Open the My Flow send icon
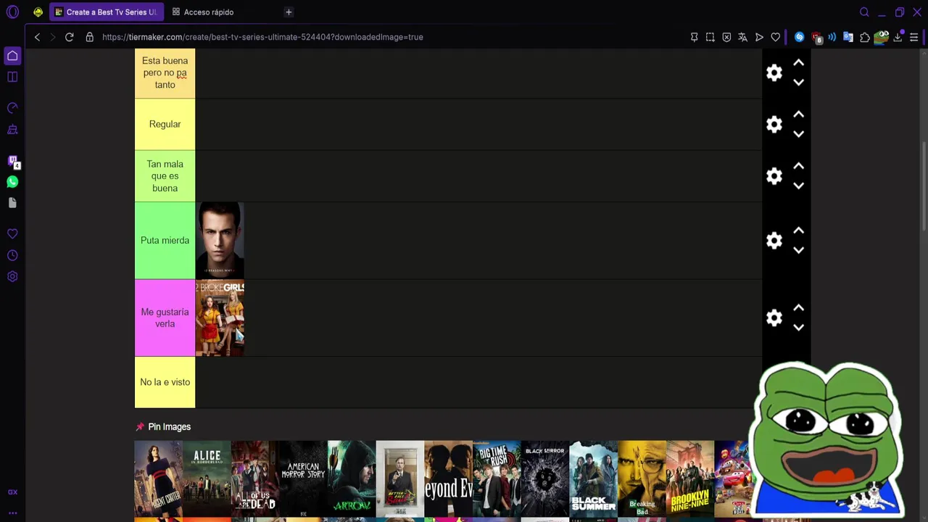Screen dimensions: 928x522 [x=759, y=37]
